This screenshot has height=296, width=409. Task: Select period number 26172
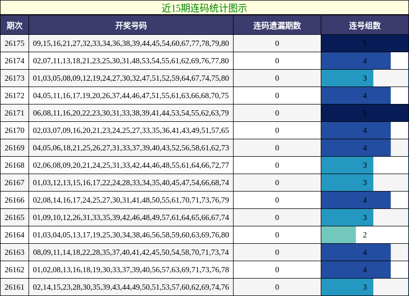click(14, 96)
